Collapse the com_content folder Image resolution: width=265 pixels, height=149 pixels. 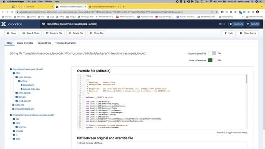coord(23,77)
